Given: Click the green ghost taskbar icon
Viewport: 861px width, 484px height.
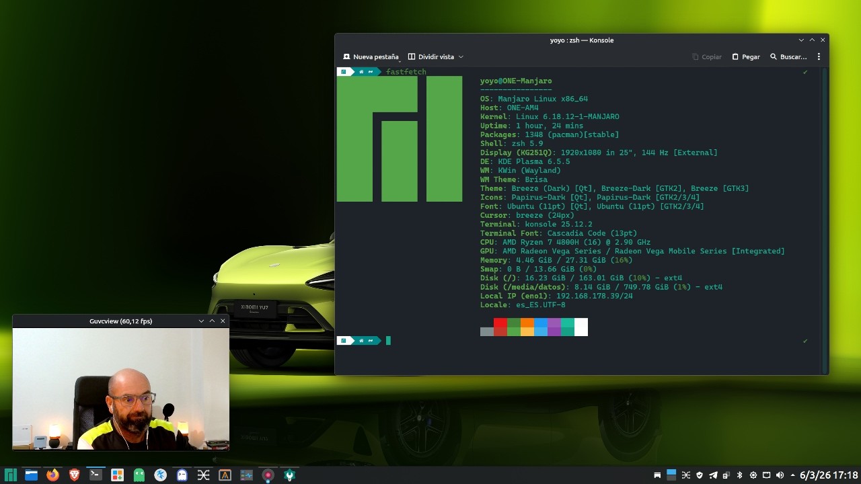Looking at the screenshot, I should (139, 475).
